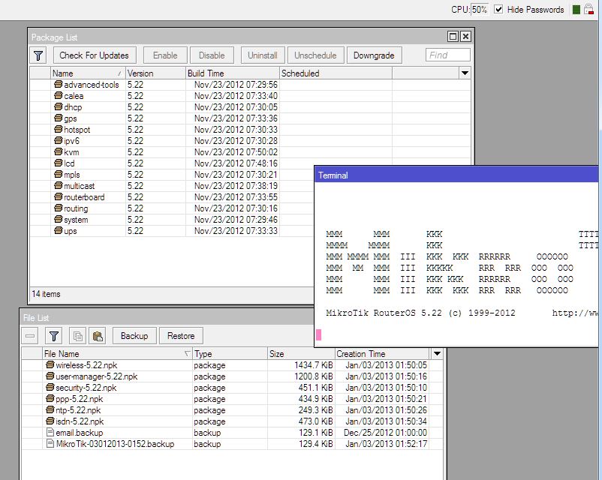Sort files by Creation Time column header

(382, 354)
